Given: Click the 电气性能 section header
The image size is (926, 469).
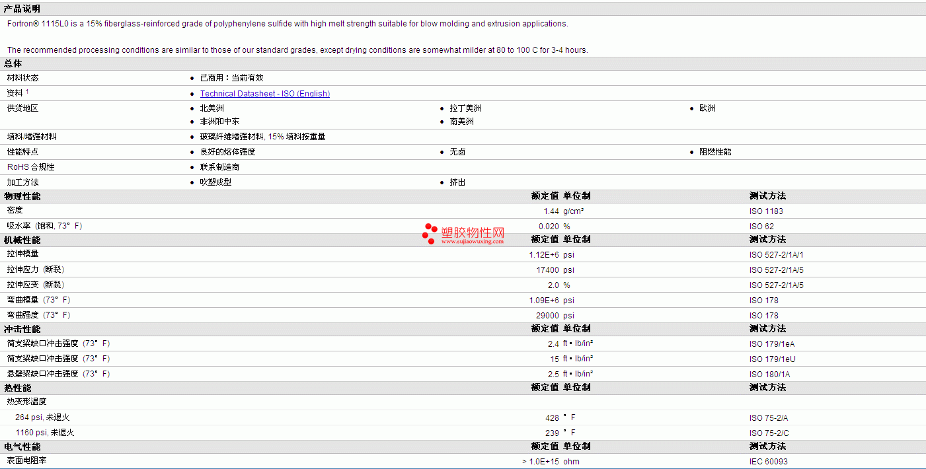Looking at the screenshot, I should 22,447.
